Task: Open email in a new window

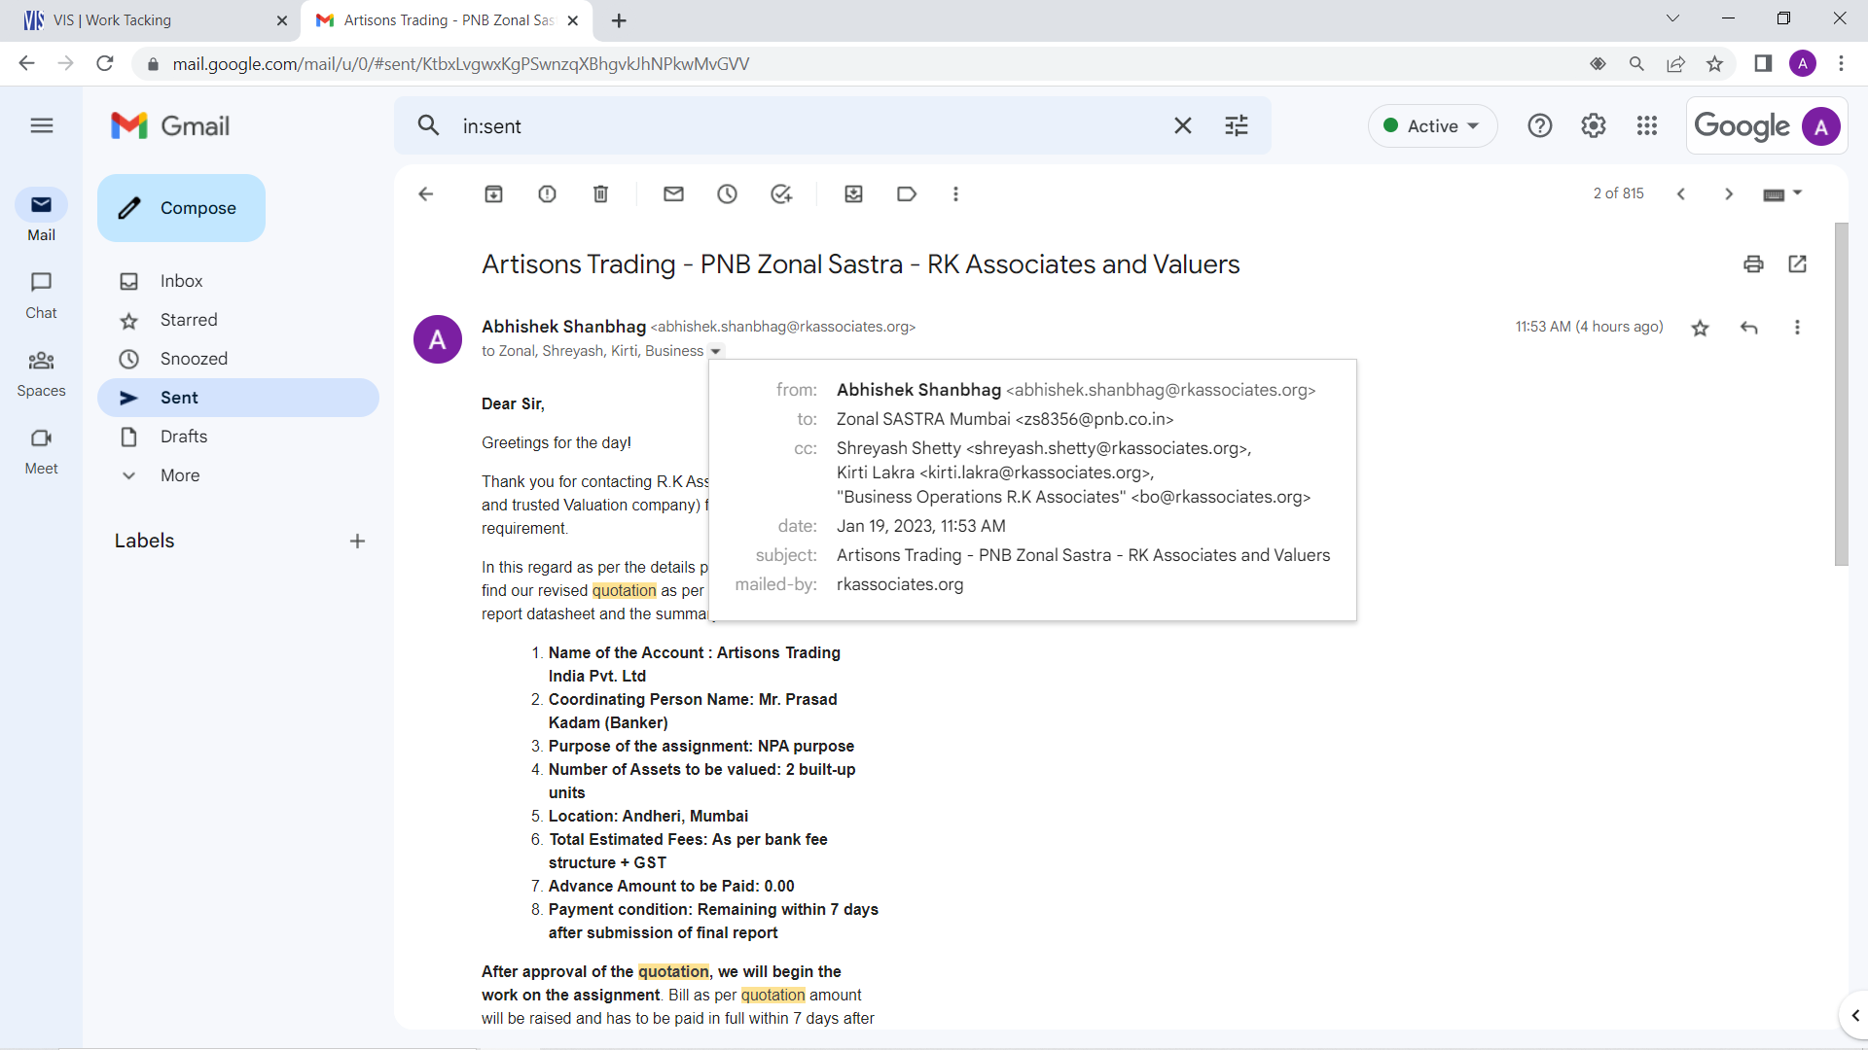Action: click(x=1797, y=263)
